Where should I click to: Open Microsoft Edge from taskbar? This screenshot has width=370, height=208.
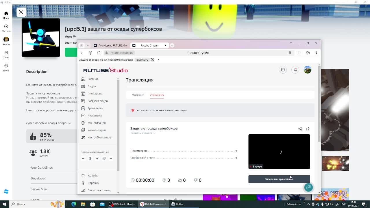[74, 204]
